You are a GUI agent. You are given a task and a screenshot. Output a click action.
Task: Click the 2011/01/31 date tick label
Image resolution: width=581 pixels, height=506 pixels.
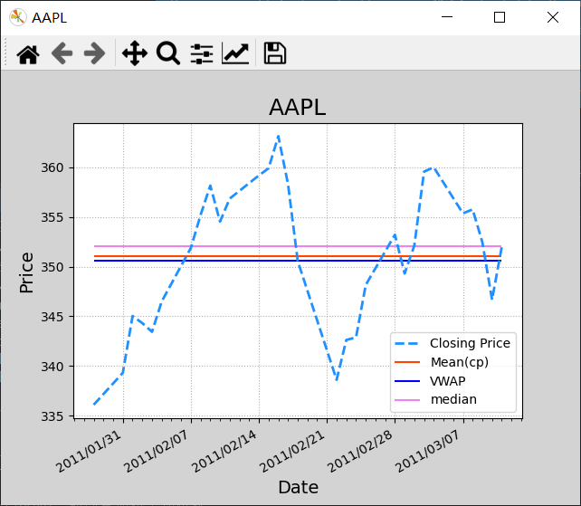(89, 451)
